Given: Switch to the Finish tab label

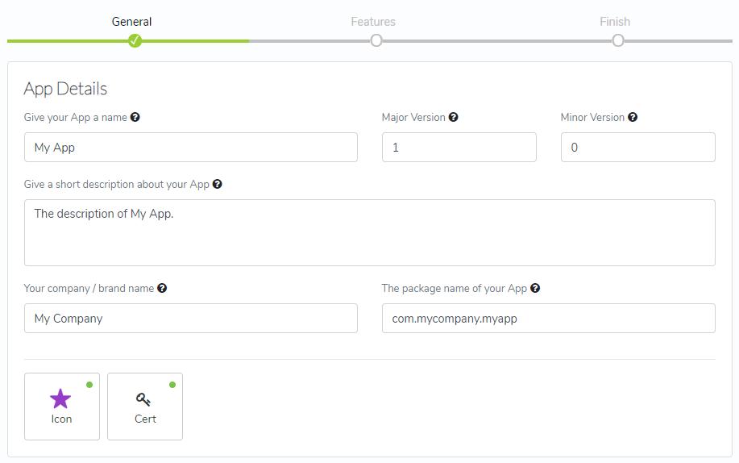Looking at the screenshot, I should [615, 22].
